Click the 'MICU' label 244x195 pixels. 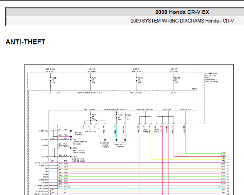(194, 89)
